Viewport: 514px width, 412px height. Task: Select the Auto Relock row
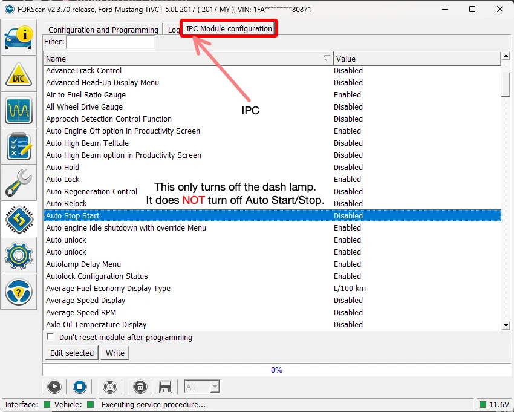point(272,204)
